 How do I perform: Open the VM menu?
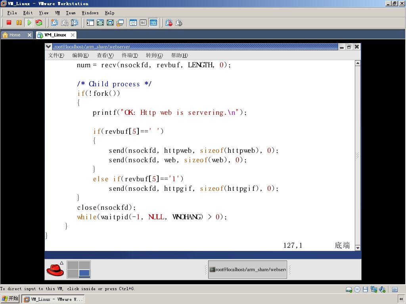(x=57, y=13)
